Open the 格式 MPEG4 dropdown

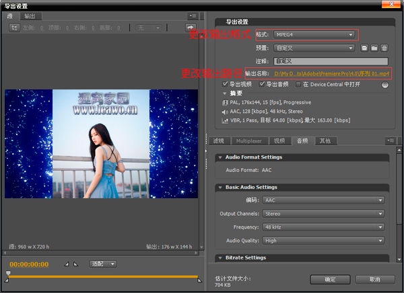coord(314,34)
